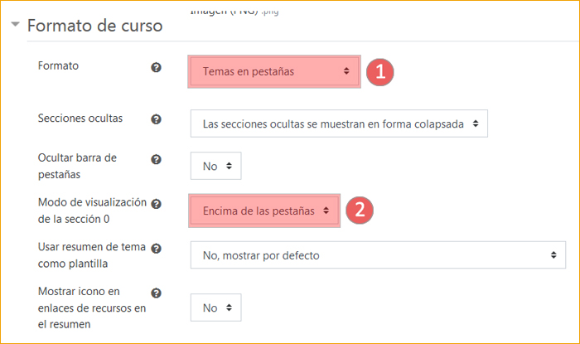This screenshot has width=580, height=344.
Task: Collapse the Formato de curso section arrow
Action: pyautogui.click(x=16, y=25)
